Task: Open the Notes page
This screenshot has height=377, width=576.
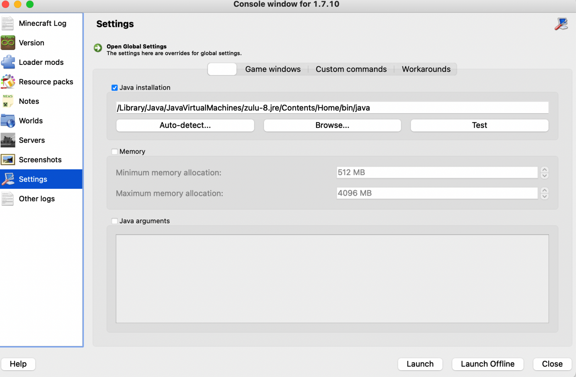Action: 29,101
